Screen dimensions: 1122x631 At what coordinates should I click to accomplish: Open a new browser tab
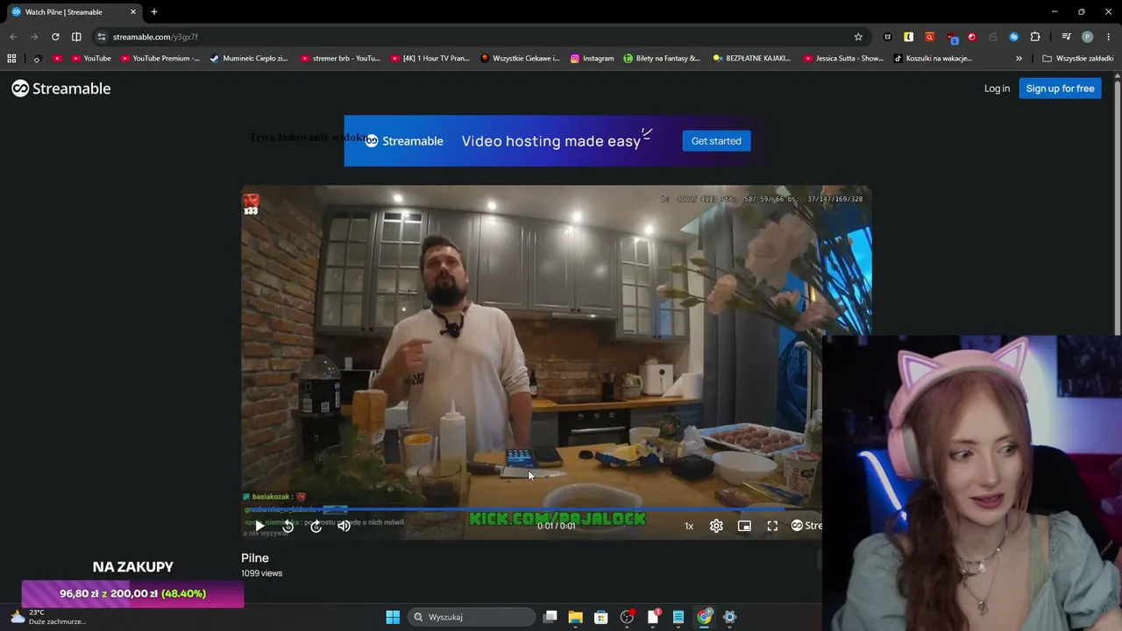tap(154, 12)
